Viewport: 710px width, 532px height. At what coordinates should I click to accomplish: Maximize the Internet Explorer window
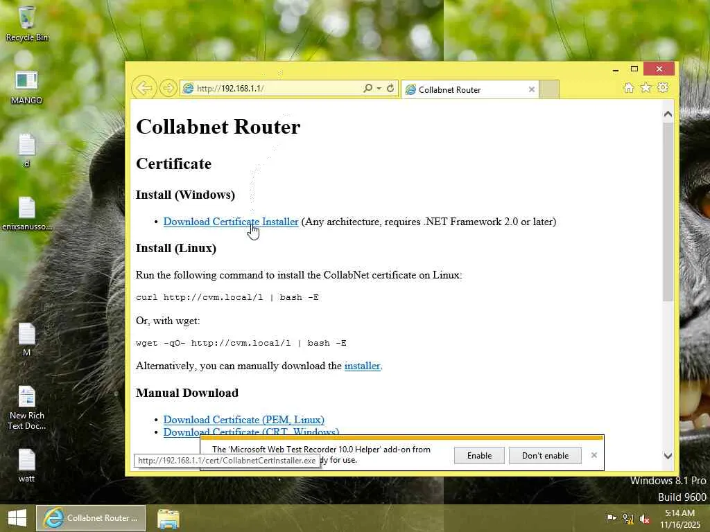click(x=634, y=69)
